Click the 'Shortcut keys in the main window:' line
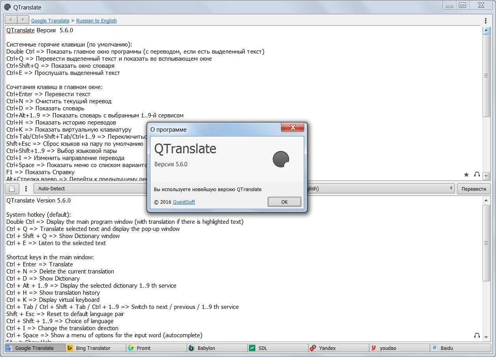This screenshot has width=496, height=357. [50, 257]
